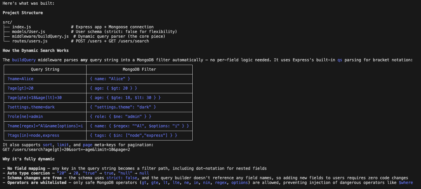Click the ?name=Alice query string cell
The image size is (421, 189).
coord(21,79)
